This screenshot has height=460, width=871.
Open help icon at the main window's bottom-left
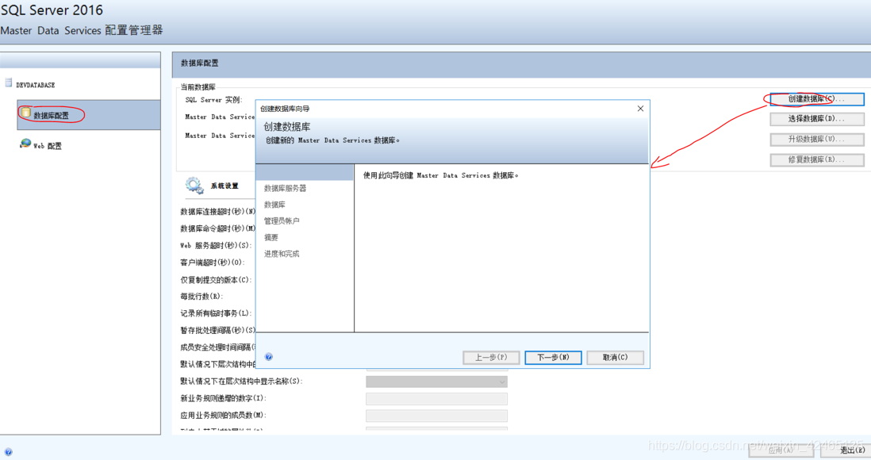9,452
